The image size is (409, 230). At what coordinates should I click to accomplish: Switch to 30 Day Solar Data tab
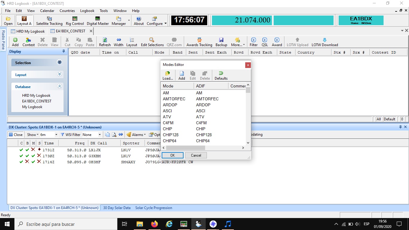pos(117,208)
